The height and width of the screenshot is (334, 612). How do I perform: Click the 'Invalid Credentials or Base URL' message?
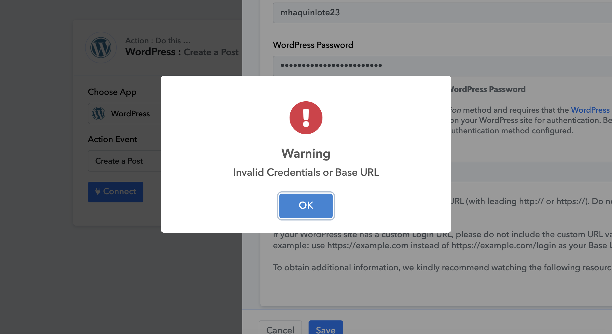click(x=306, y=172)
